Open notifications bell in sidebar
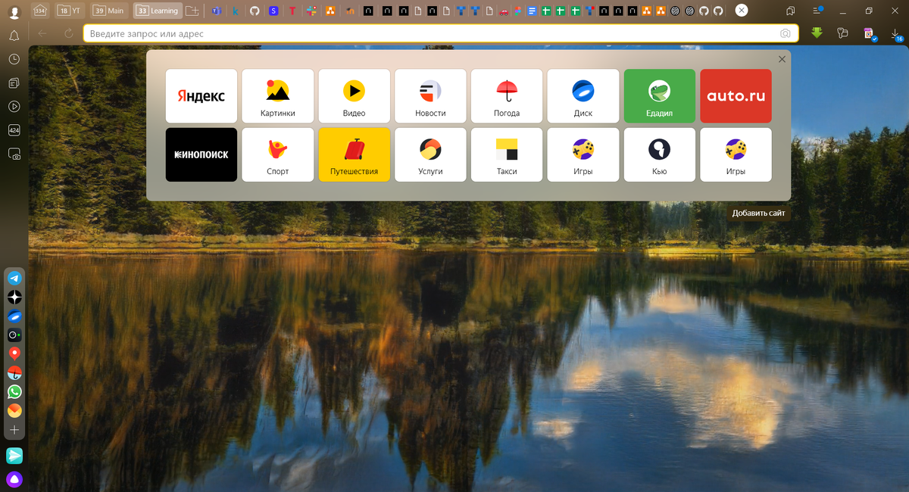The height and width of the screenshot is (492, 909). (14, 36)
